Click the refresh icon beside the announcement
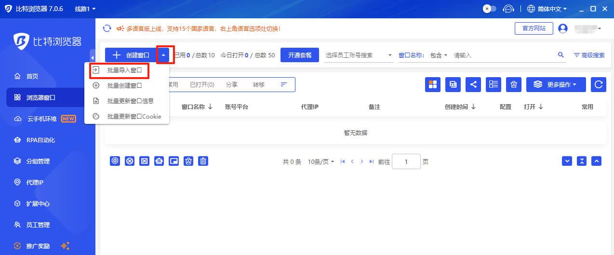The width and height of the screenshot is (614, 255). [107, 28]
